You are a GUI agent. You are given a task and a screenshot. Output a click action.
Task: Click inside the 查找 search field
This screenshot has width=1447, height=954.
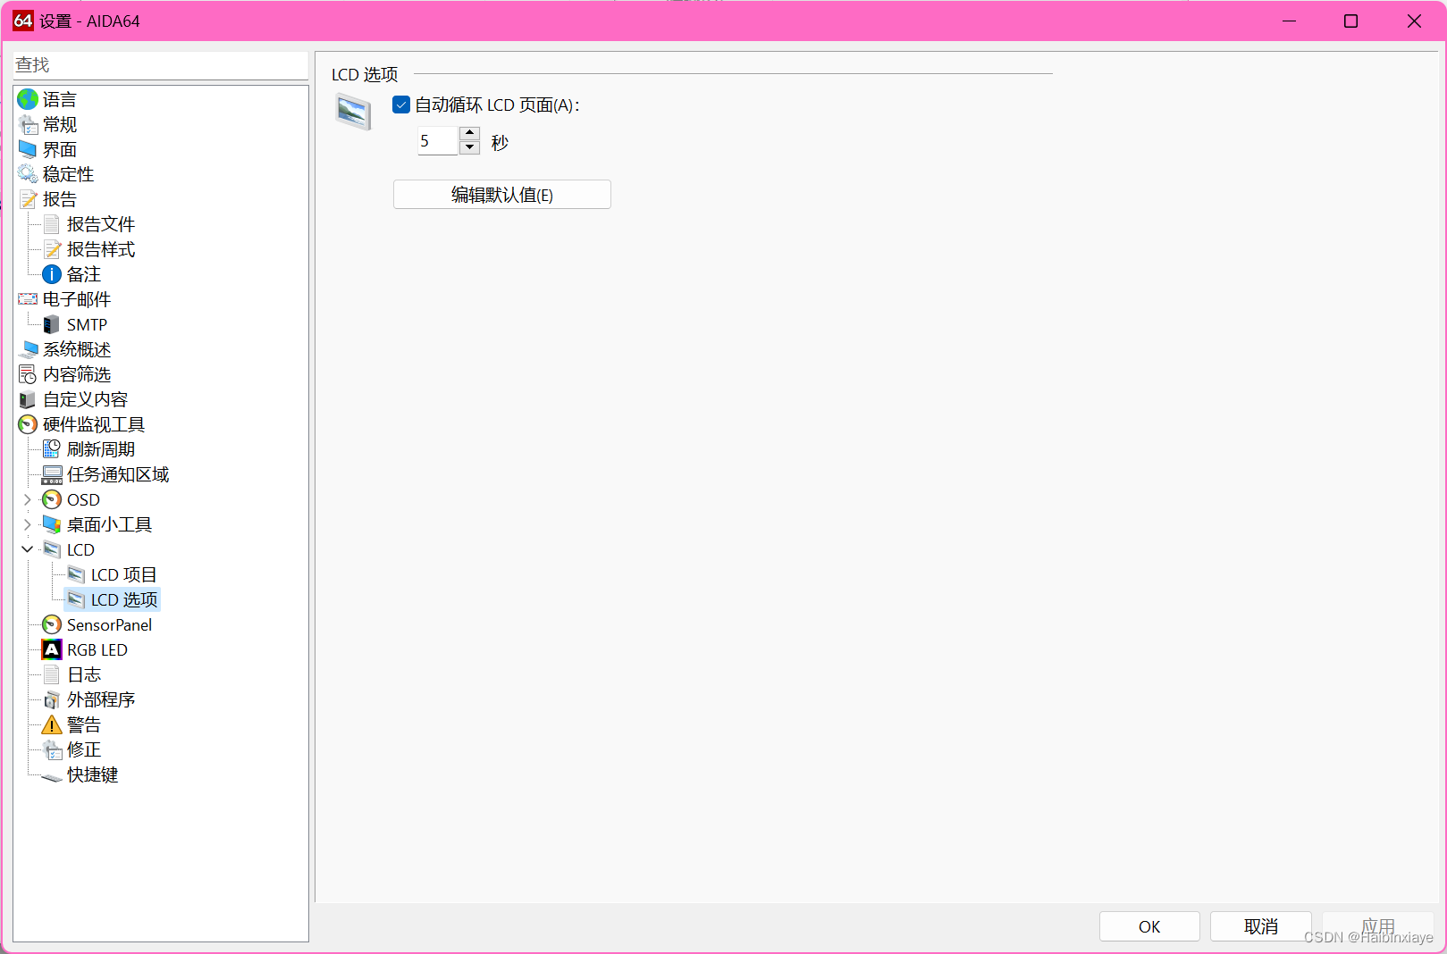click(161, 64)
